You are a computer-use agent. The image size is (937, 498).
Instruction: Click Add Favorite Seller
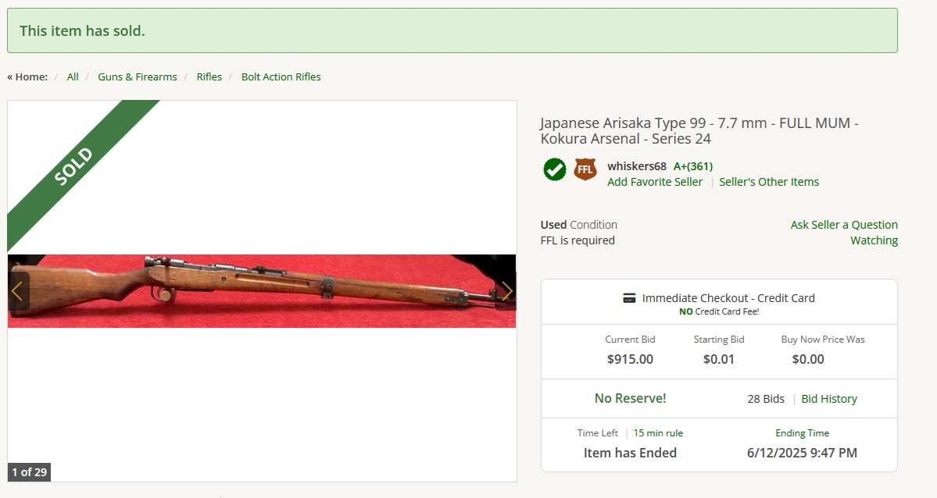[655, 182]
